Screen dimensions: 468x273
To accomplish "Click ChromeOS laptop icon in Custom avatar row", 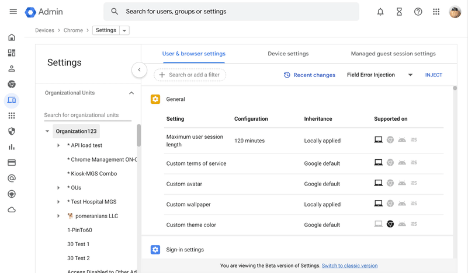I will [x=378, y=183].
